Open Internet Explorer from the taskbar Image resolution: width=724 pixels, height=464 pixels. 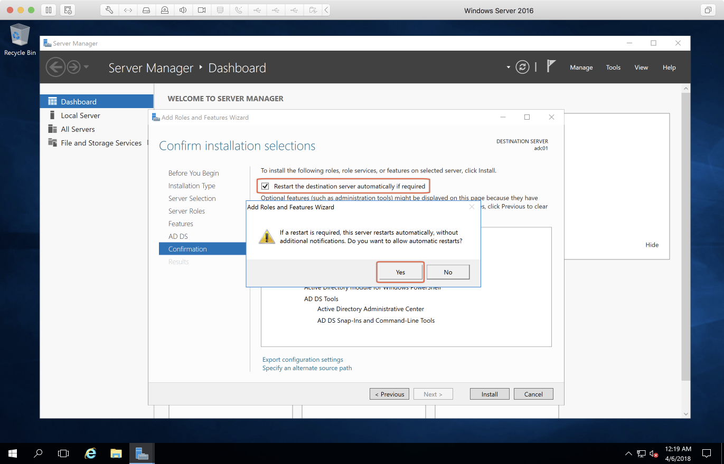click(91, 453)
